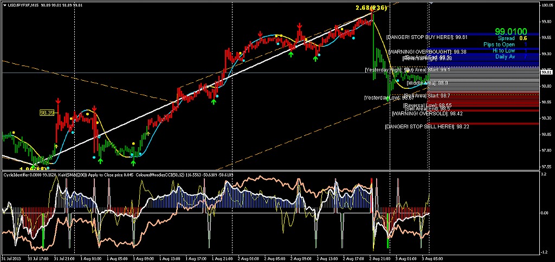Click the 99.55 price scale value
The image size is (555, 262).
546,38
